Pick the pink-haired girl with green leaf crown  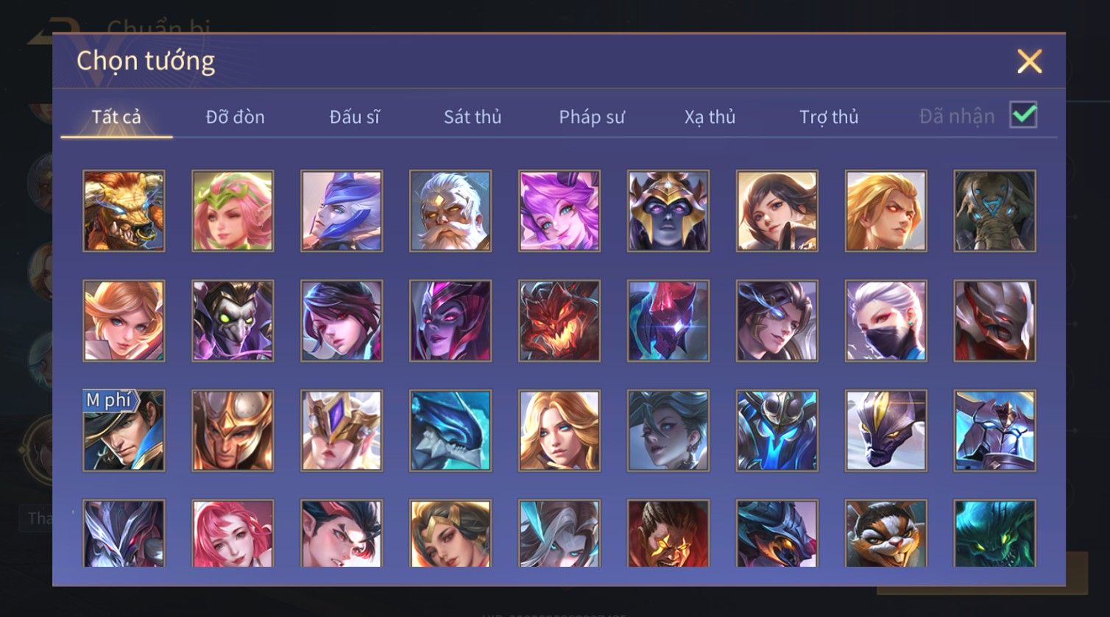point(233,212)
